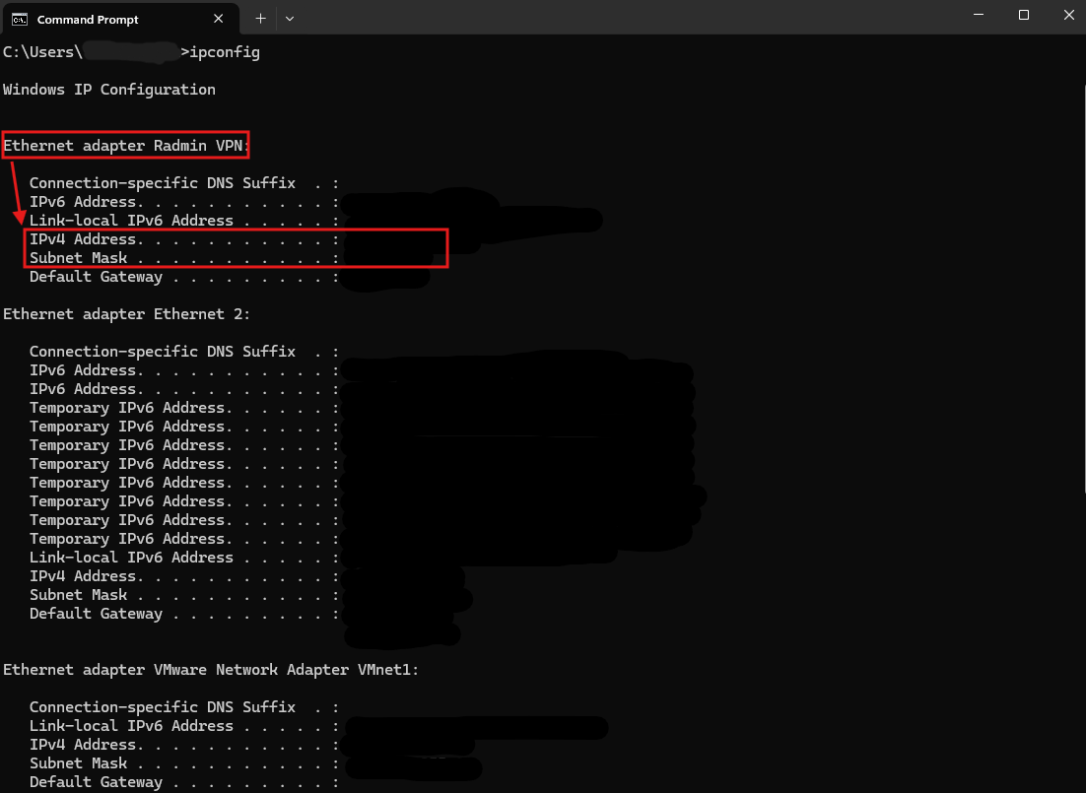Image resolution: width=1086 pixels, height=793 pixels.
Task: Select the Command Prompt tab
Action: [x=120, y=19]
